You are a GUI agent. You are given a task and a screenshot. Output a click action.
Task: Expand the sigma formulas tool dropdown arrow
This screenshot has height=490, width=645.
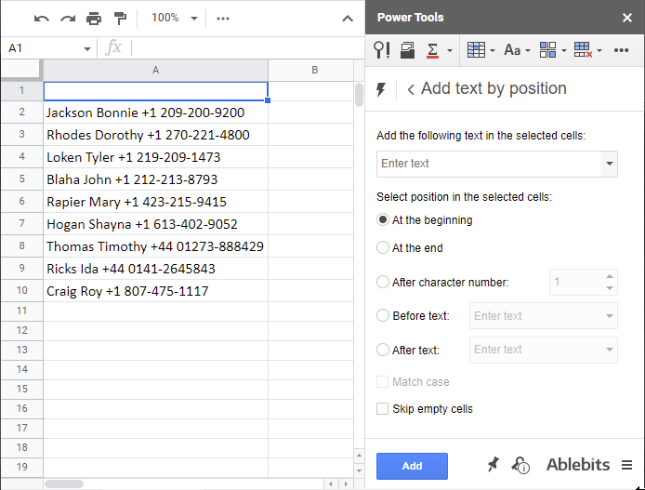click(x=450, y=50)
